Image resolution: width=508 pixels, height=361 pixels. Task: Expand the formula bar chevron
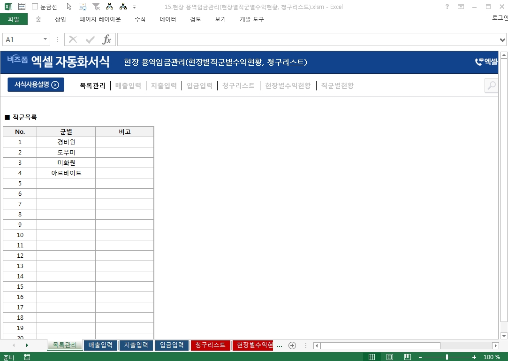[x=502, y=40]
